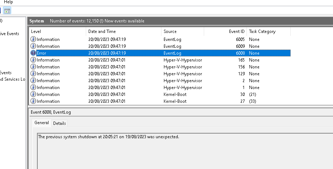This screenshot has height=169, width=333.
Task: Click the information icon of Kernel-Boot event 30
Action: [x=33, y=94]
